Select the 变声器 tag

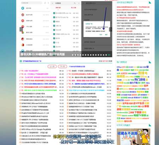point(125,103)
